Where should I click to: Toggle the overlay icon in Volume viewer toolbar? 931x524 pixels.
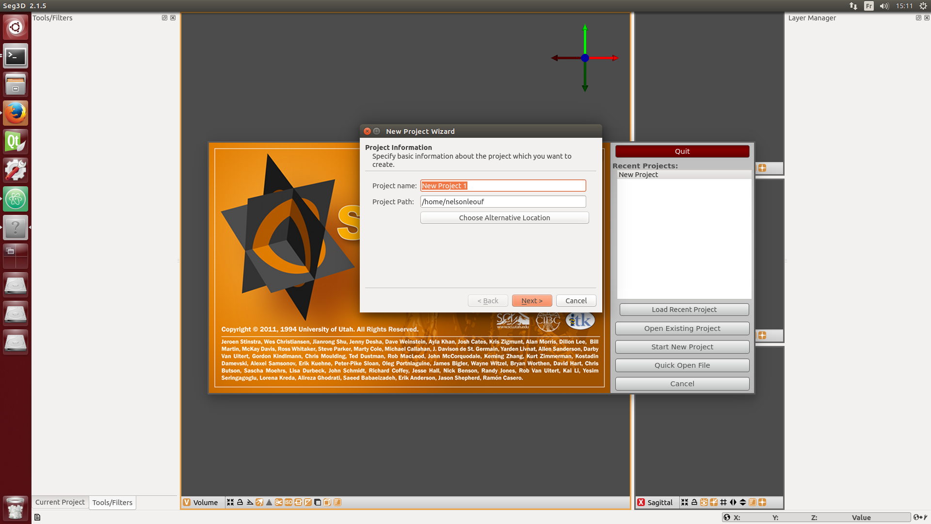337,502
